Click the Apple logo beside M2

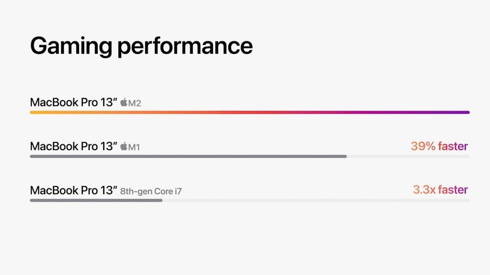coord(124,102)
